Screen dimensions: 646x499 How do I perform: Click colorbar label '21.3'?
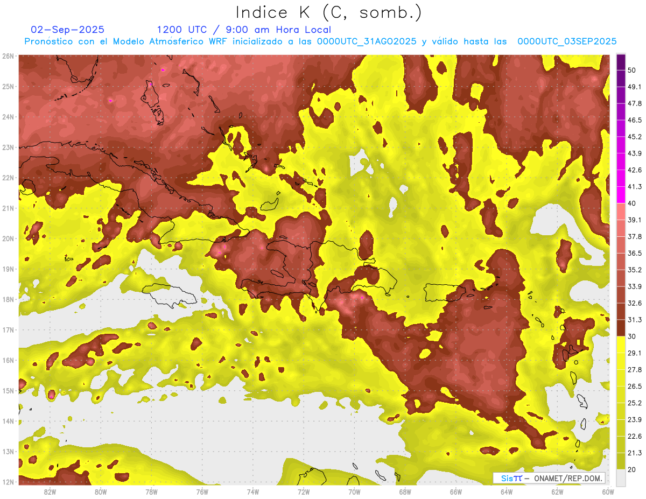tap(635, 453)
